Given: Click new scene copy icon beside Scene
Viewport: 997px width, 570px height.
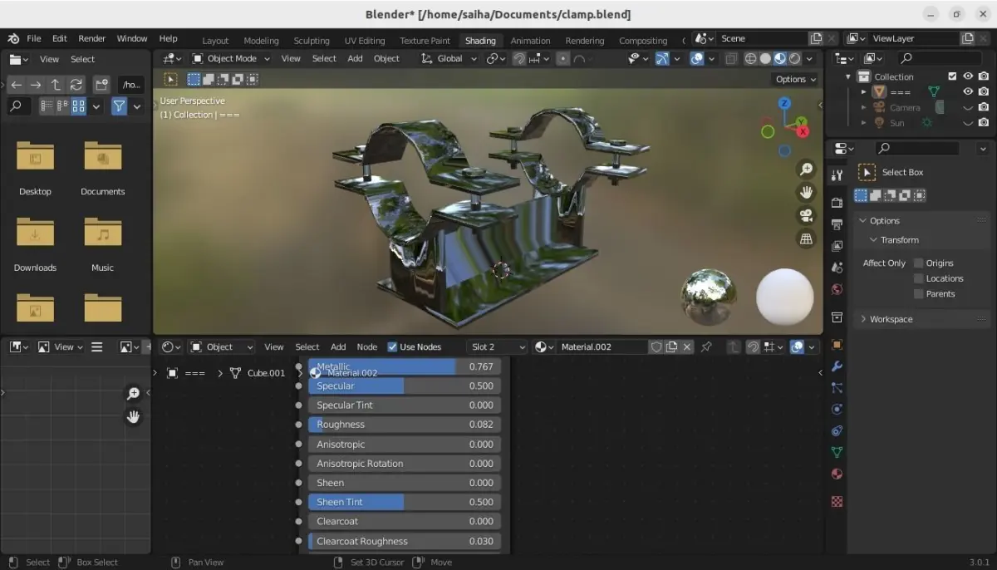Looking at the screenshot, I should 816,38.
